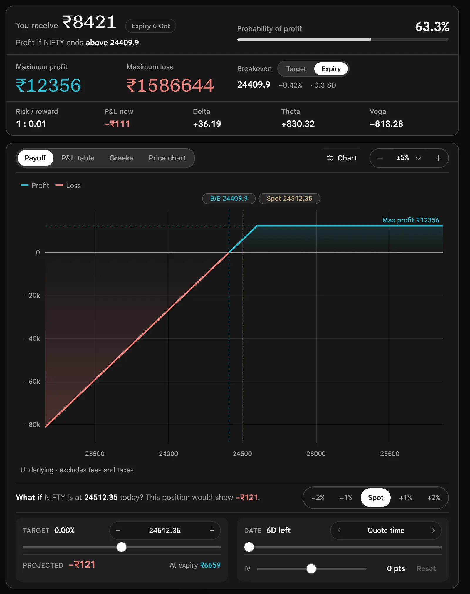The height and width of the screenshot is (594, 470).
Task: Decrease target price 24512.35 with minus
Action: click(x=118, y=531)
